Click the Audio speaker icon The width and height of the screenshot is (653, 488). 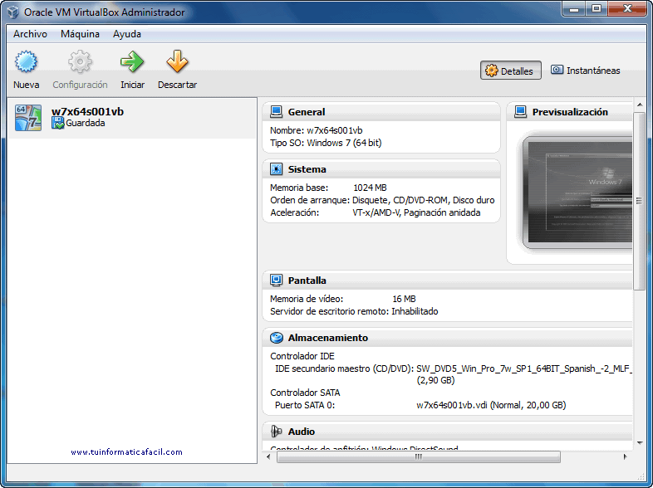point(277,432)
